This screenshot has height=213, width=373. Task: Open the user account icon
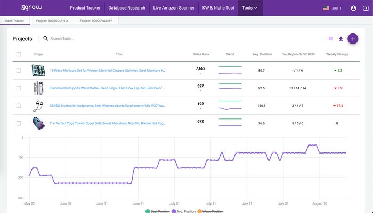pos(353,8)
